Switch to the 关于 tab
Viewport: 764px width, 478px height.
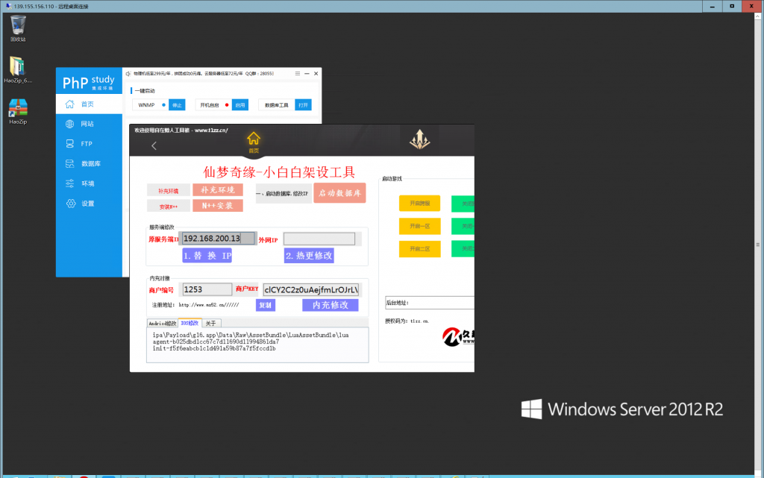point(210,323)
